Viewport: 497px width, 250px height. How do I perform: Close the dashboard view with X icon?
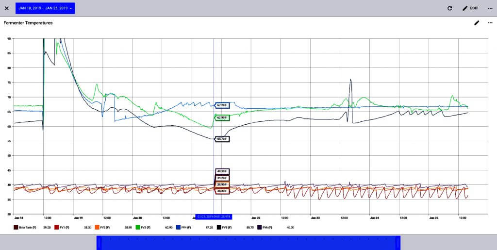coord(6,8)
